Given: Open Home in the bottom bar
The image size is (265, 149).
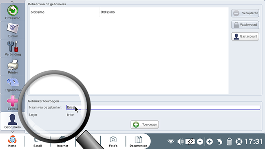Looking at the screenshot, I should click(x=12, y=141).
